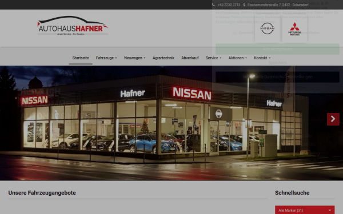Expand the Service menu
The height and width of the screenshot is (214, 343).
[x=213, y=58]
